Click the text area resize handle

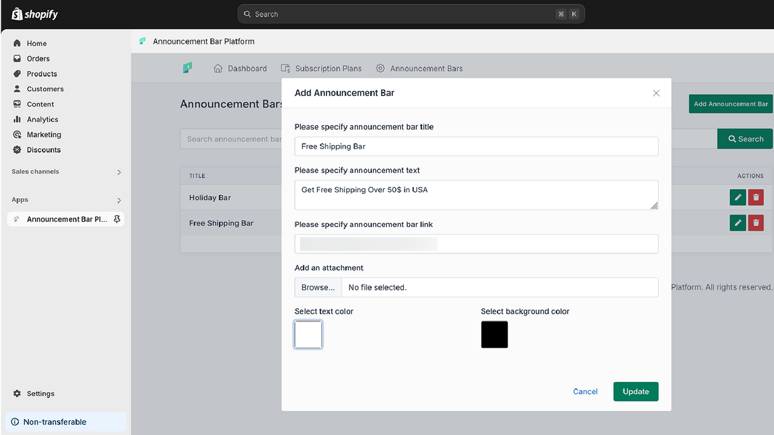click(654, 205)
